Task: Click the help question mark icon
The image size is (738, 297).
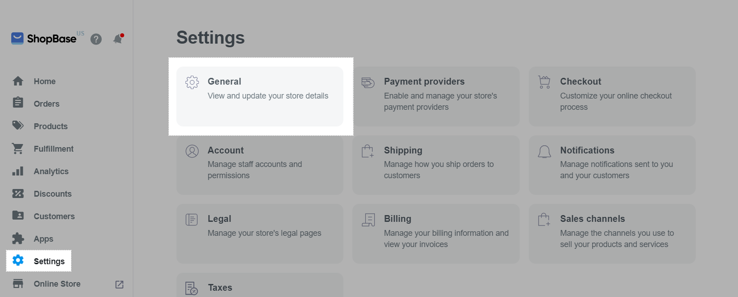Action: click(96, 39)
